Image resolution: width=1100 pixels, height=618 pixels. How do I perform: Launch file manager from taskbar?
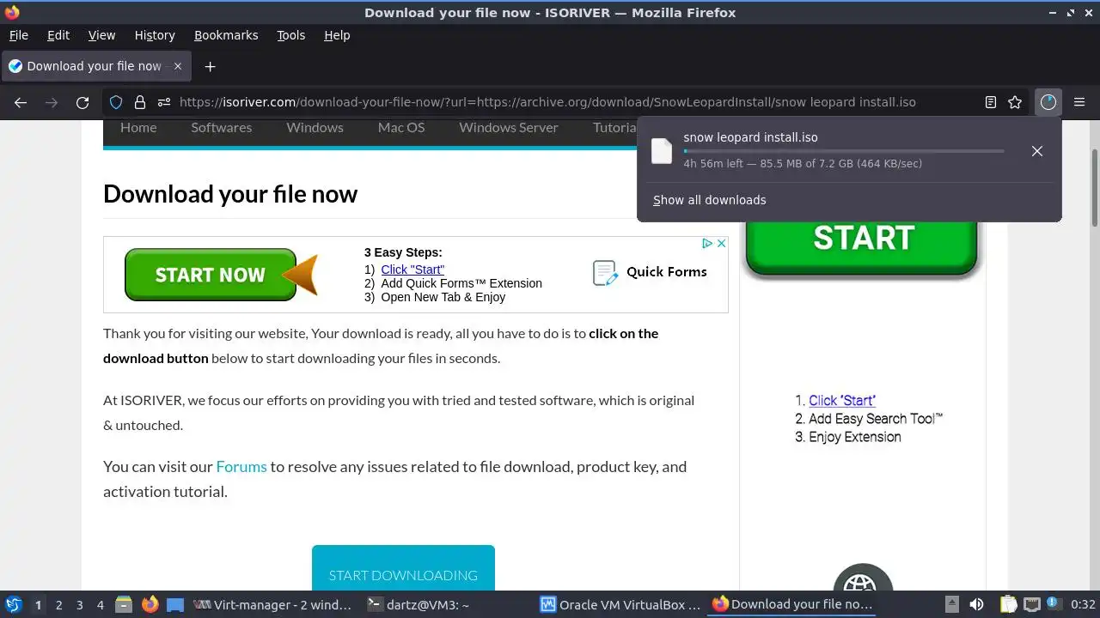[x=123, y=604]
